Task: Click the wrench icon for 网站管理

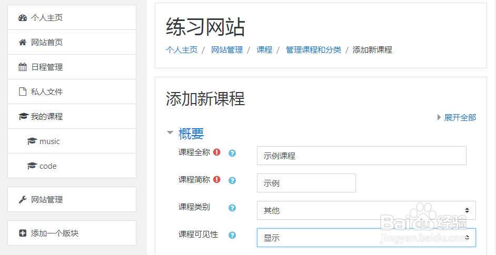Action: 23,200
